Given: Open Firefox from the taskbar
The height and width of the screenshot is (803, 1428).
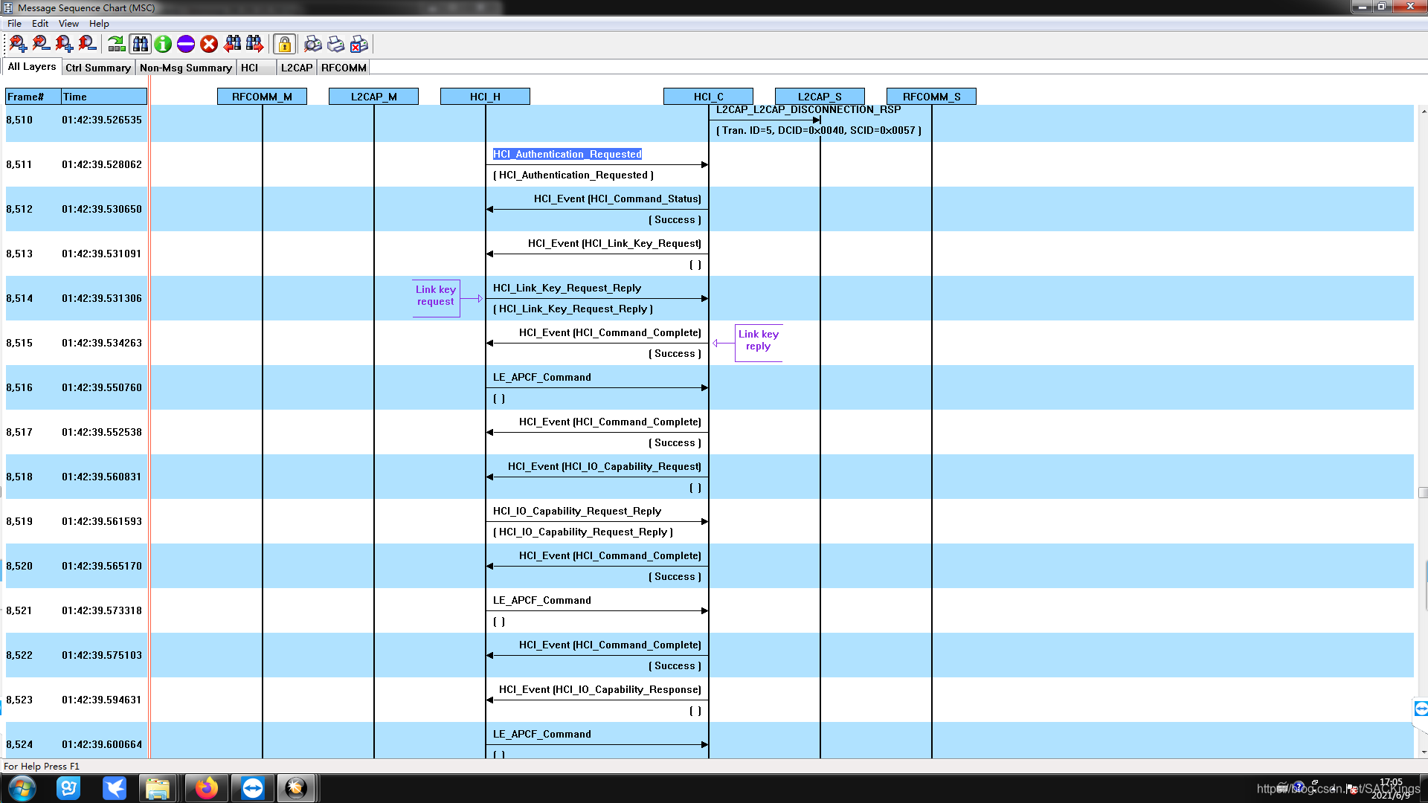Looking at the screenshot, I should click(x=206, y=788).
